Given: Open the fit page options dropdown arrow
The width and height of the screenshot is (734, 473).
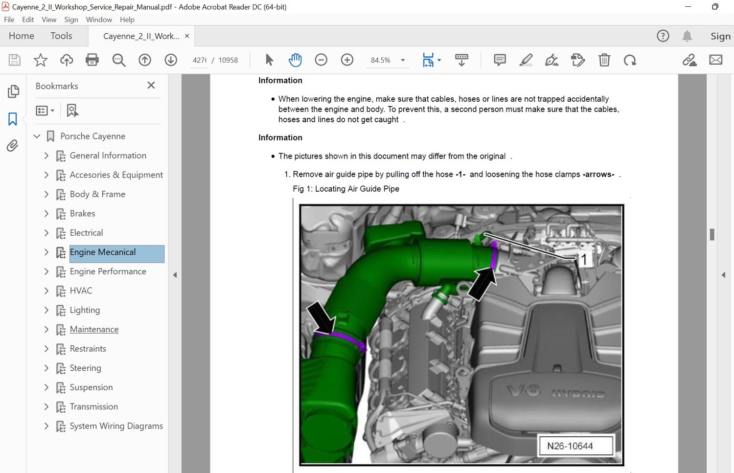Looking at the screenshot, I should click(439, 60).
